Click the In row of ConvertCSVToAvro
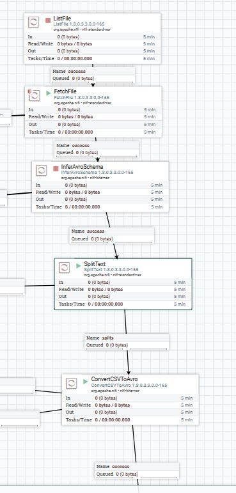The image size is (236, 493). pos(130,398)
